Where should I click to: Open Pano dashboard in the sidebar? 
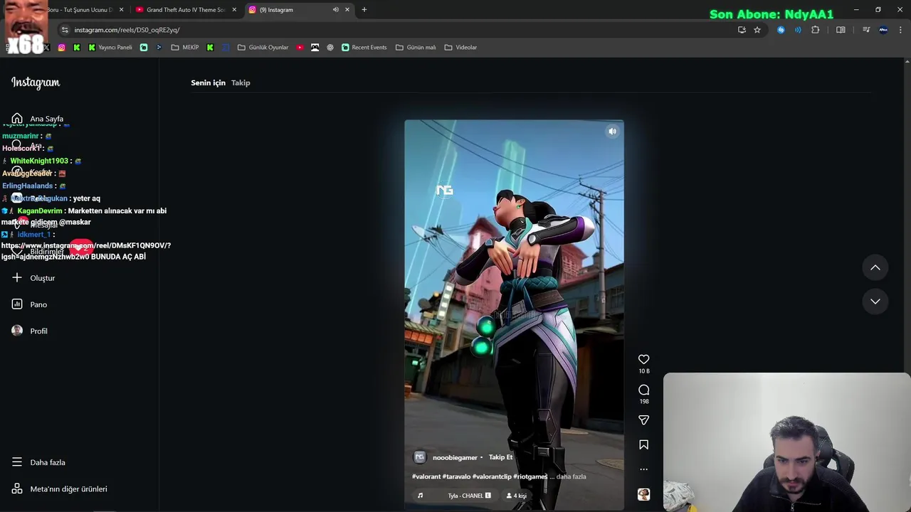click(29, 304)
